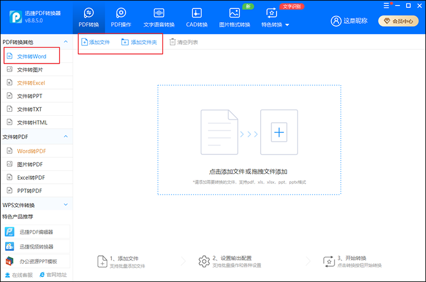Switch to CAD转换 tab

(x=197, y=18)
